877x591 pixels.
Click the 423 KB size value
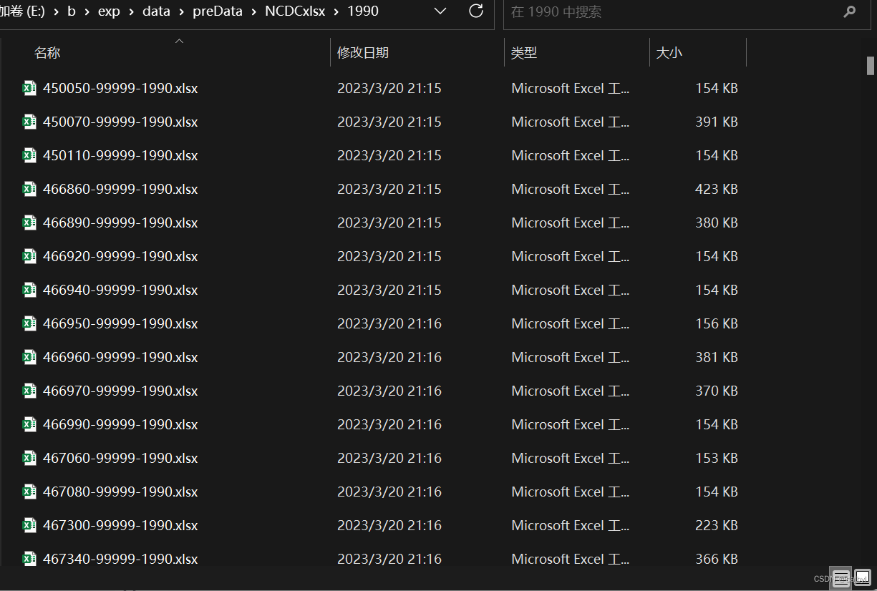pyautogui.click(x=717, y=190)
